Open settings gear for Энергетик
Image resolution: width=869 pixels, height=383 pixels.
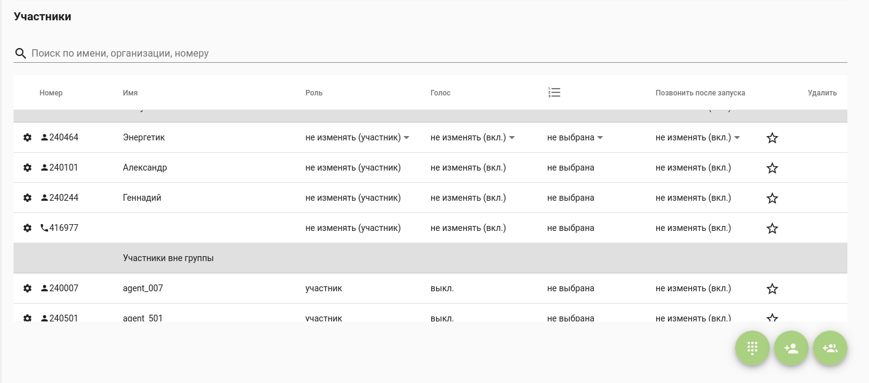pyautogui.click(x=27, y=137)
